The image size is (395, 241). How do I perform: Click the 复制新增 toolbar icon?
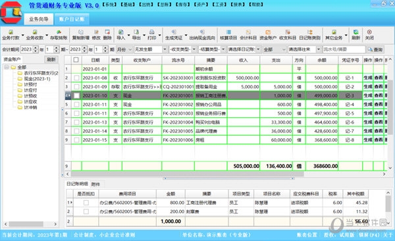(80, 35)
